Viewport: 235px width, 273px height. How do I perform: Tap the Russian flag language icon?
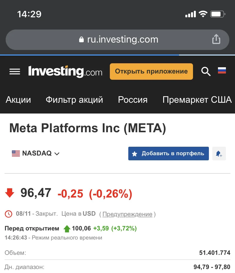(222, 70)
